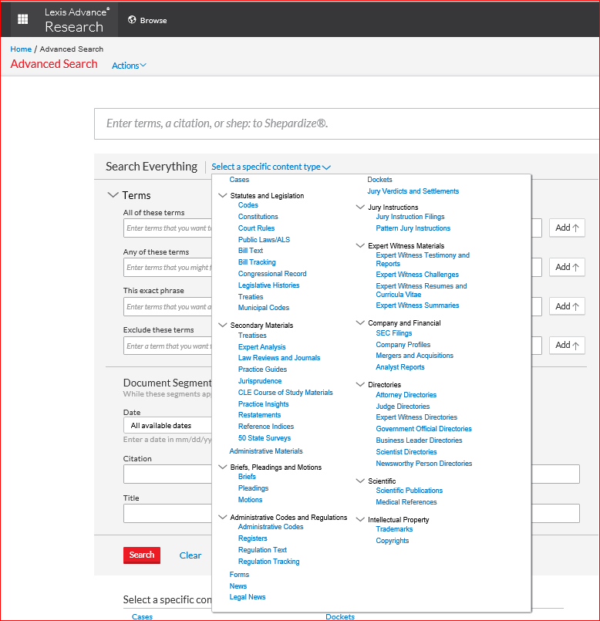Click Add button for Exclude these terms
The image size is (600, 621).
tap(567, 345)
